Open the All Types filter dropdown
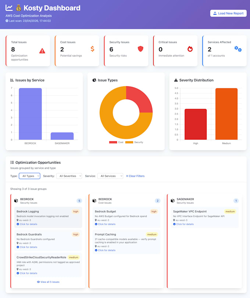The height and width of the screenshot is (298, 250). [x=29, y=176]
